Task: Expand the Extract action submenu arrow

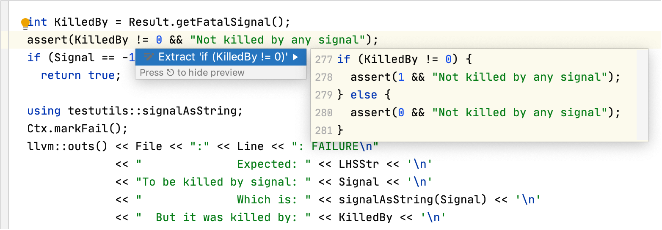Action: tap(295, 57)
